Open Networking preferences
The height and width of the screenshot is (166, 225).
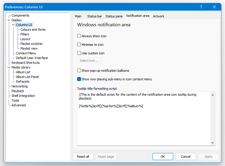pos(19,86)
